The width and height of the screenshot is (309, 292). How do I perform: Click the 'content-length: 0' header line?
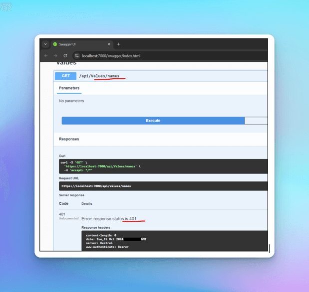coord(101,235)
